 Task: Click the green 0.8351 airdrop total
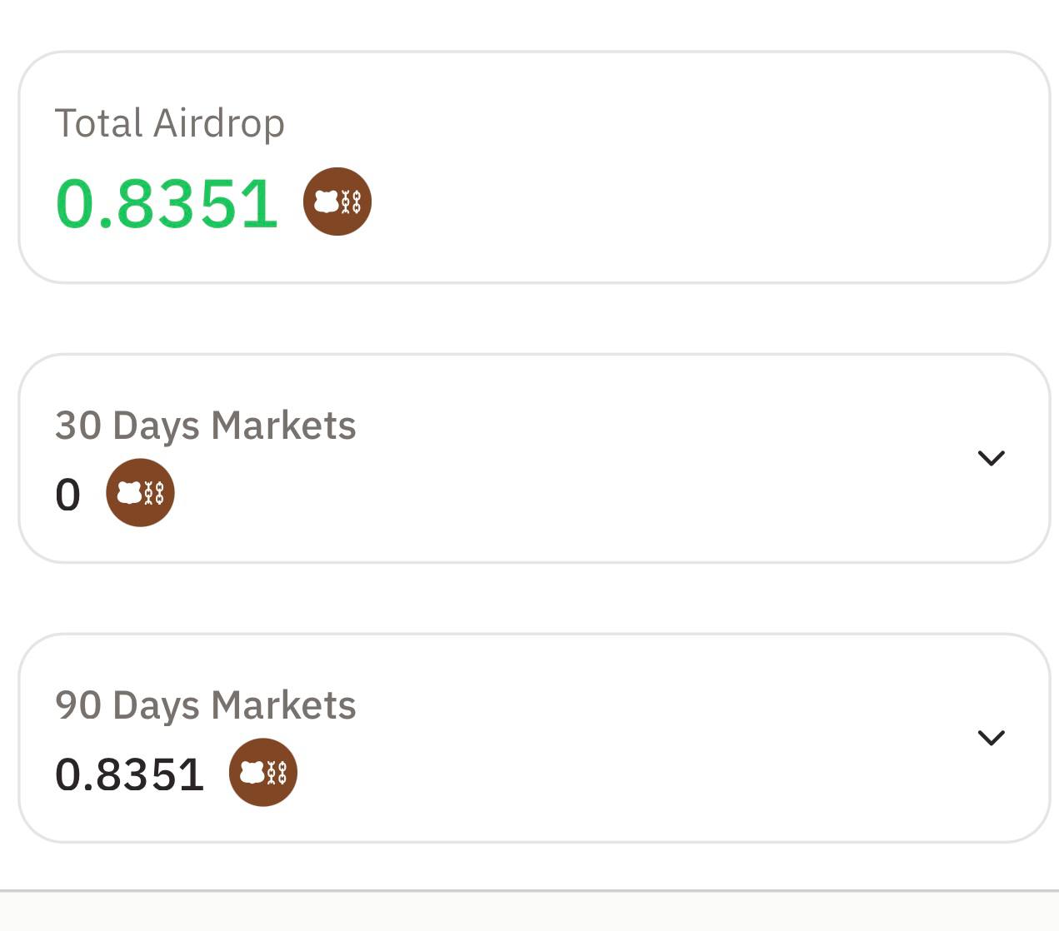167,203
